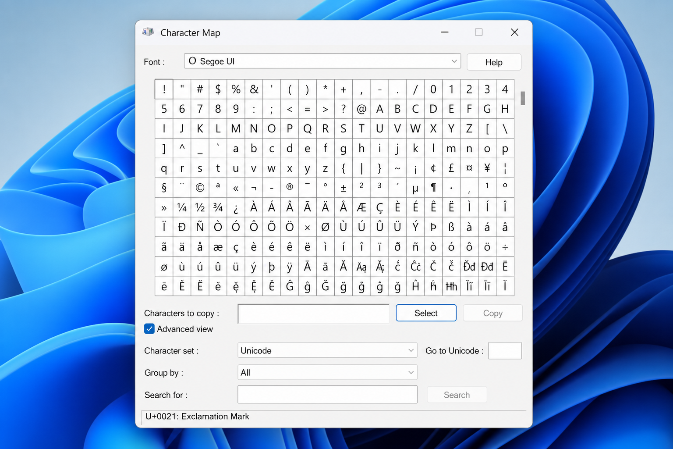The height and width of the screenshot is (449, 673).
Task: Click the Help button
Action: 494,62
